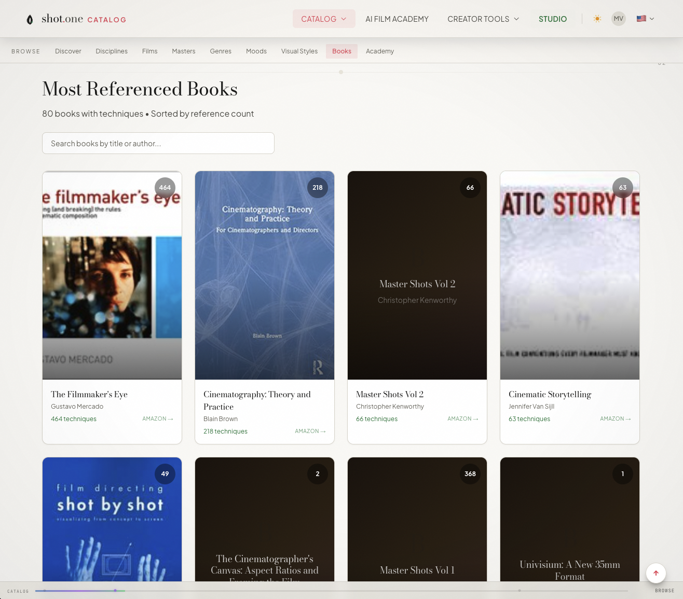
Task: Open the Visual Styles tab
Action: click(299, 51)
